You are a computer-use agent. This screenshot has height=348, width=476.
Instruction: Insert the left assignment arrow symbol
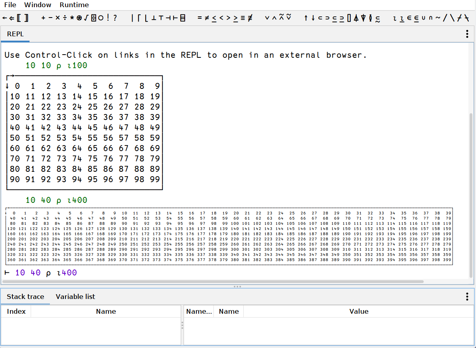click(4, 18)
